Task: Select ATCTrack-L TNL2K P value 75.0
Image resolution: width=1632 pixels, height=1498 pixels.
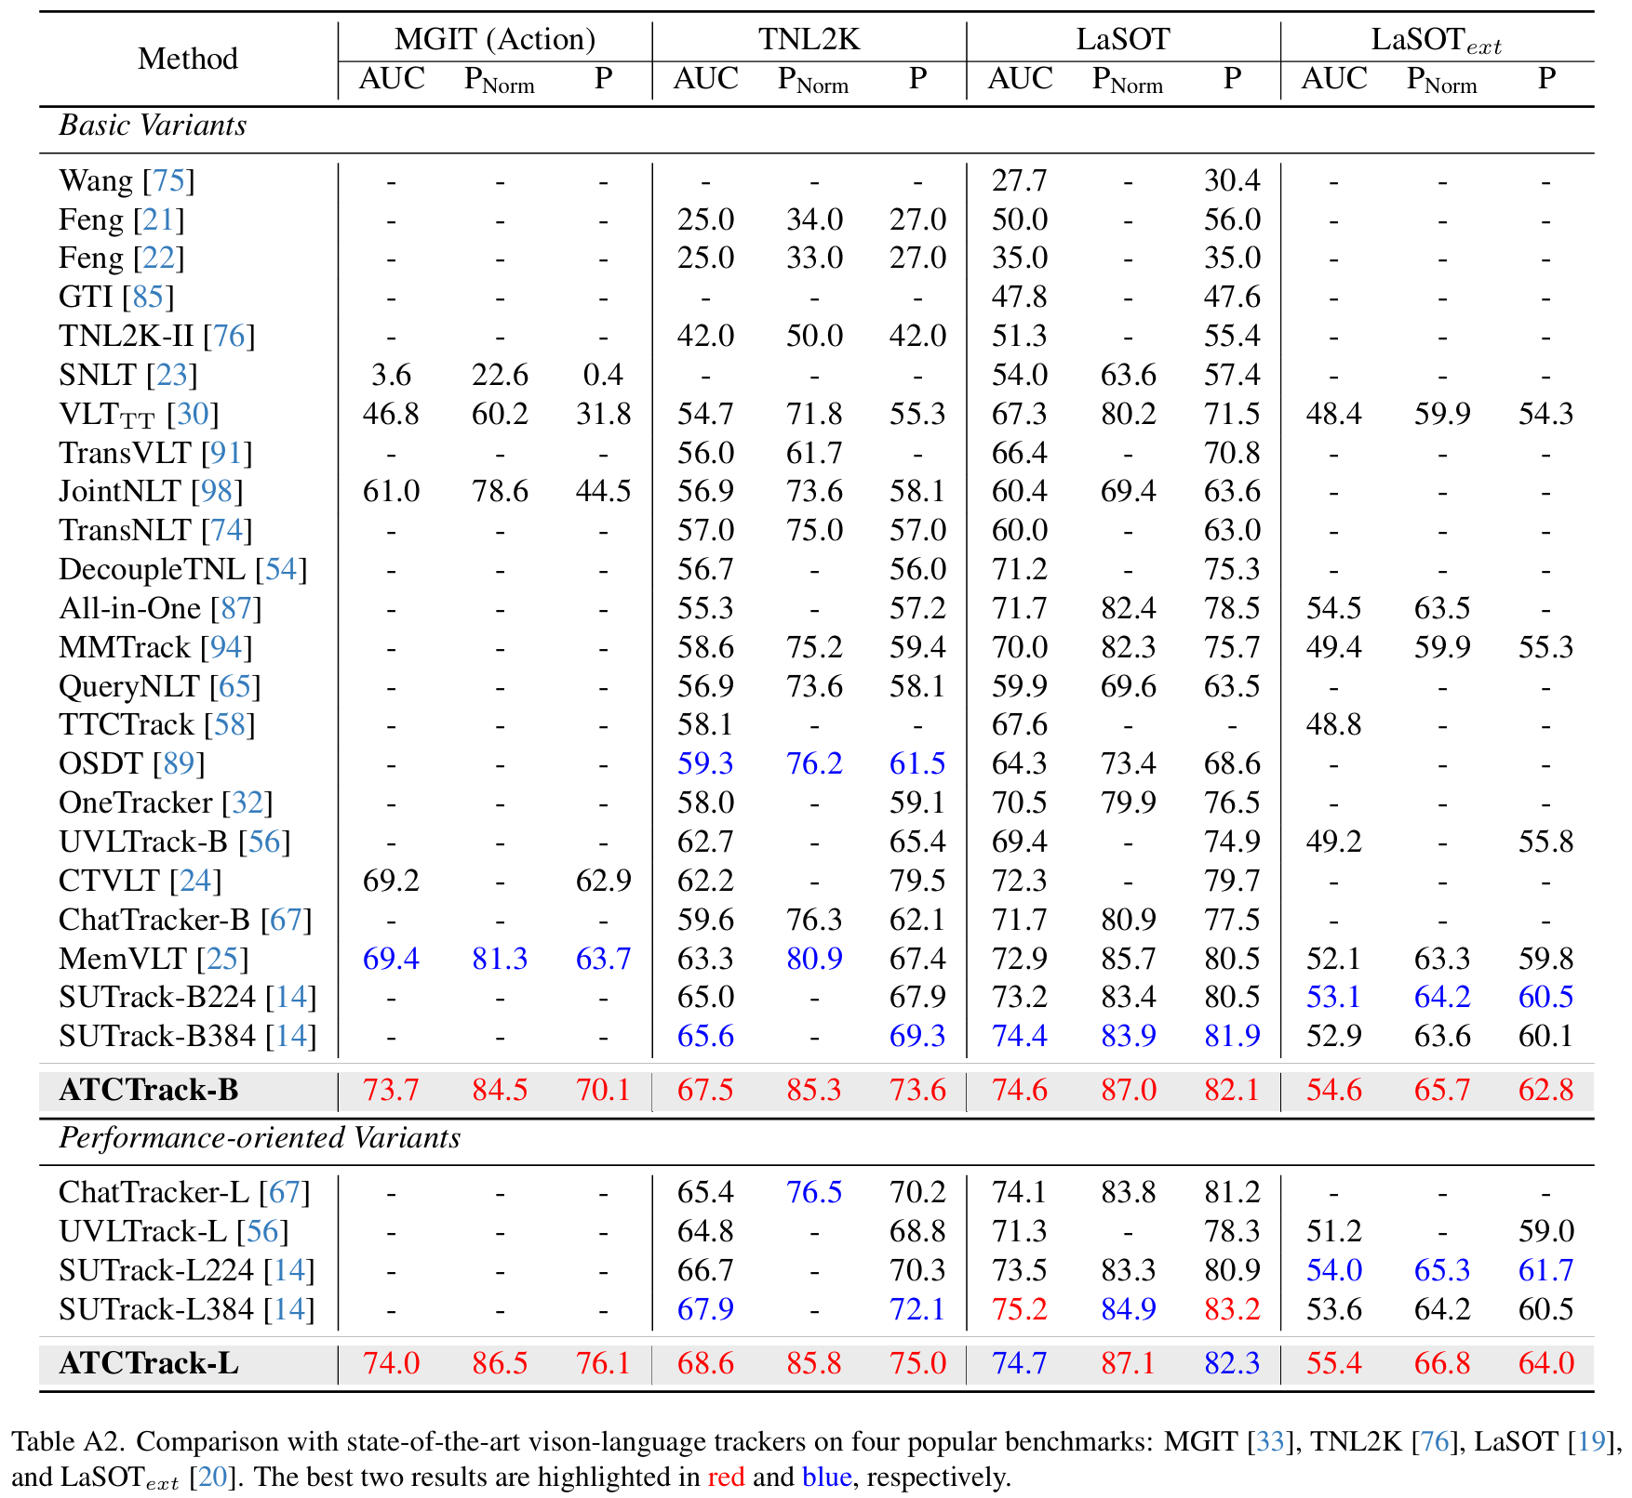Action: [917, 1363]
